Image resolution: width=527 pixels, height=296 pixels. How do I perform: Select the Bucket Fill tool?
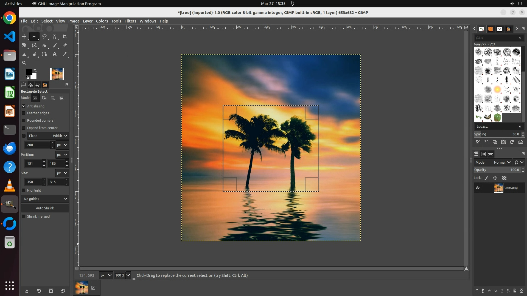tap(44, 45)
